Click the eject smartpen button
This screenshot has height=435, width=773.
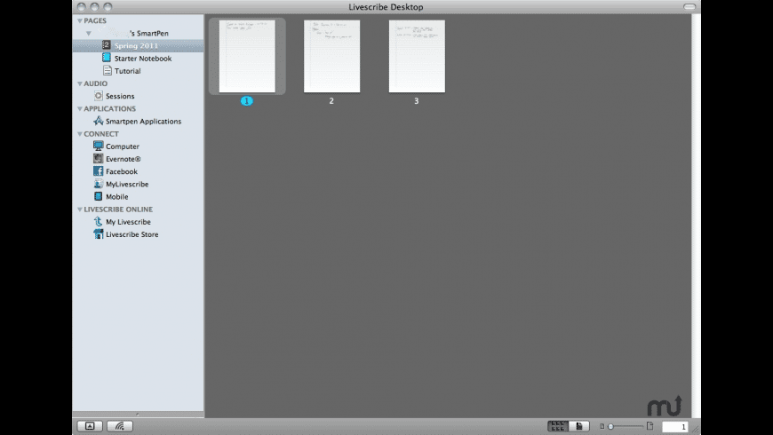click(x=90, y=426)
